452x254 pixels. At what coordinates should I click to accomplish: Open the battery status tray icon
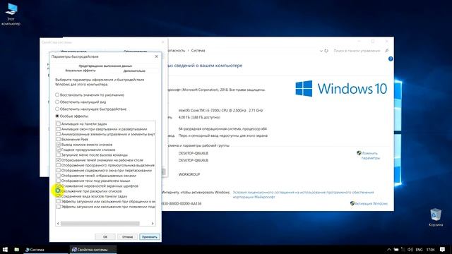tap(396, 249)
